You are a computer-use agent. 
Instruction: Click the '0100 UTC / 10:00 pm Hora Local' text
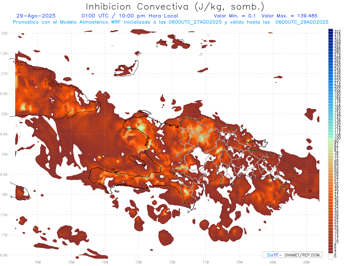click(x=130, y=16)
